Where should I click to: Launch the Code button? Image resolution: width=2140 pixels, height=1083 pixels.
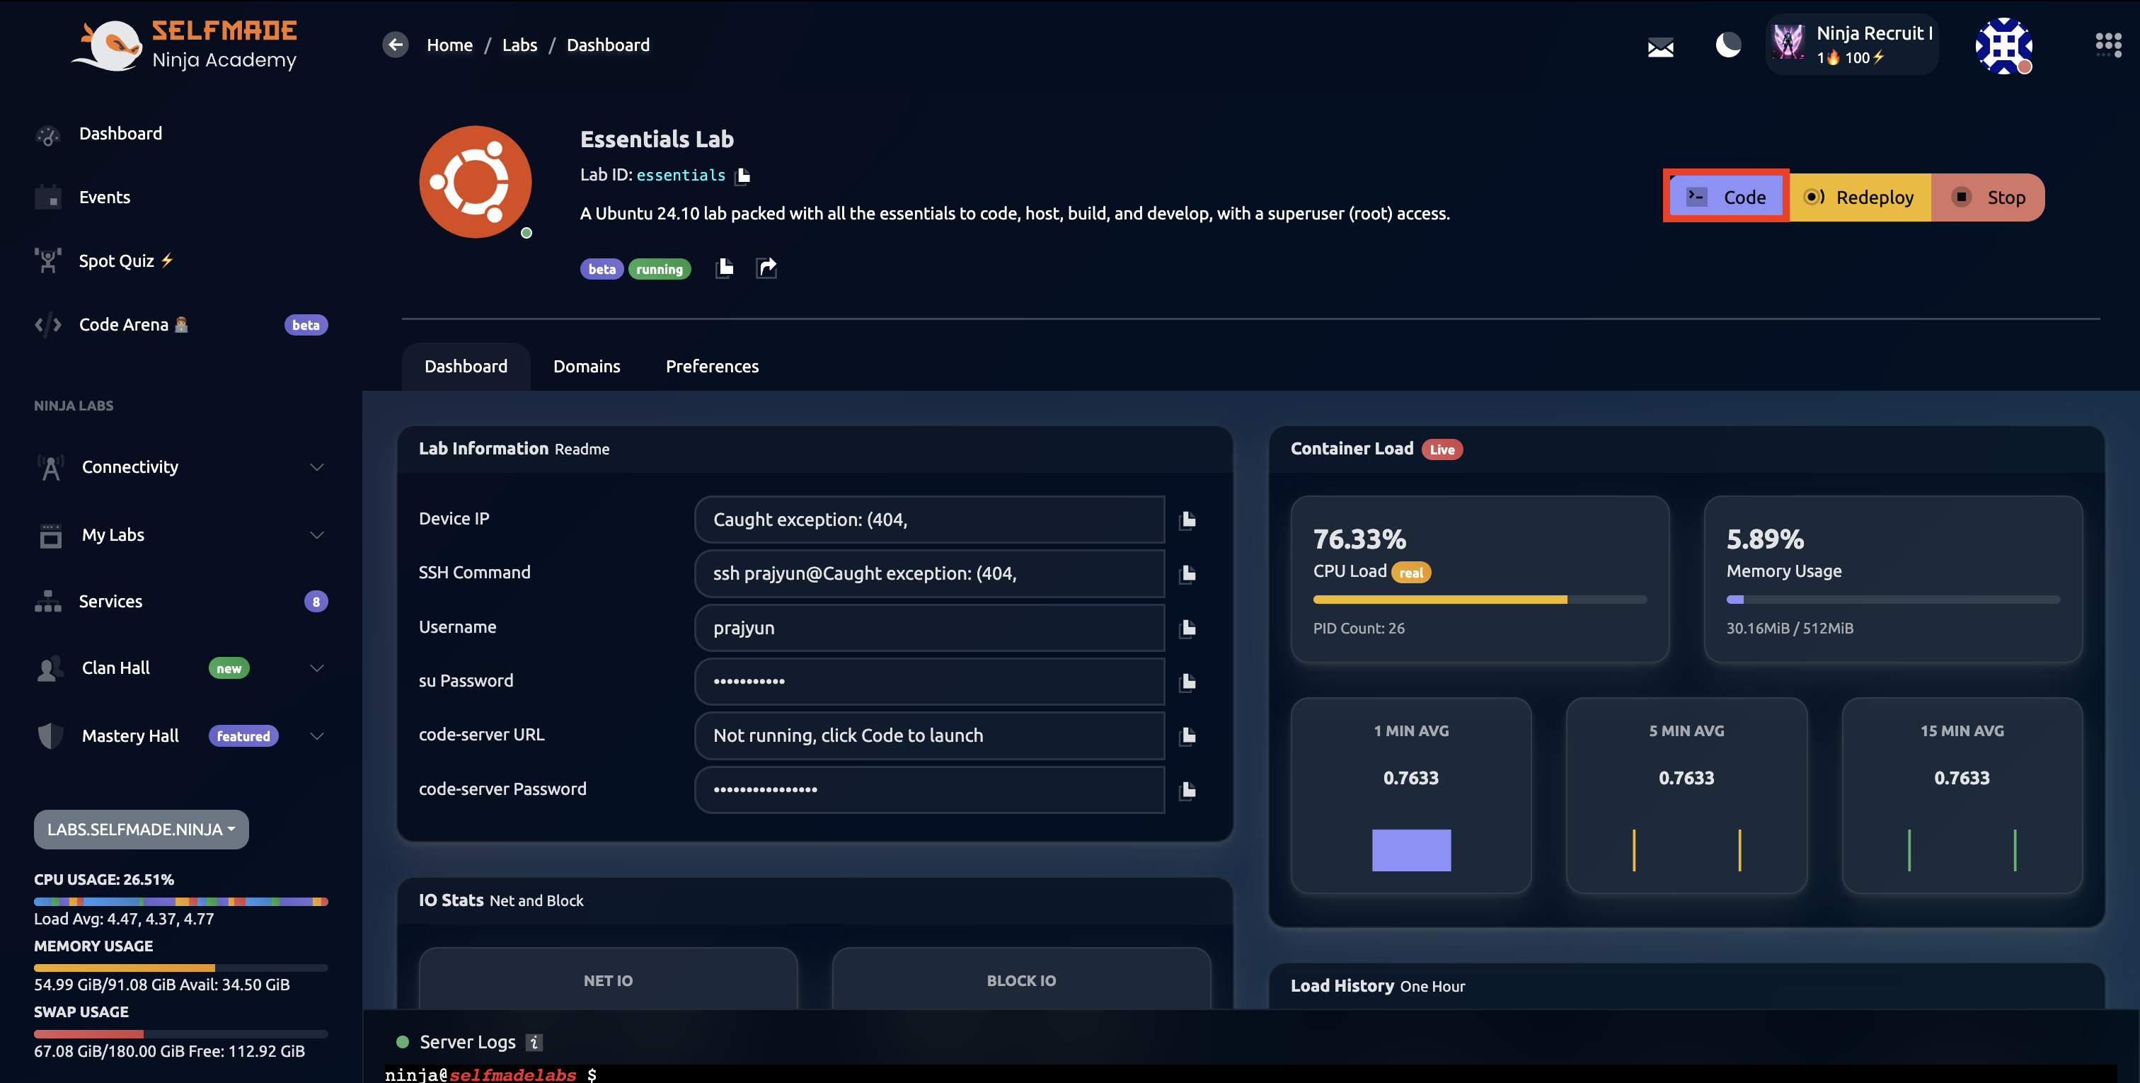[x=1726, y=197]
